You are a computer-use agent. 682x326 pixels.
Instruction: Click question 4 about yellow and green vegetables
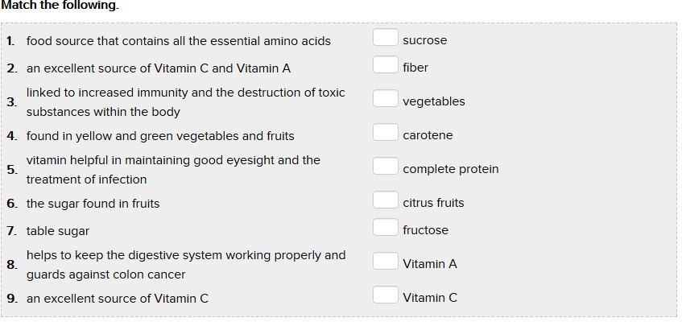160,136
